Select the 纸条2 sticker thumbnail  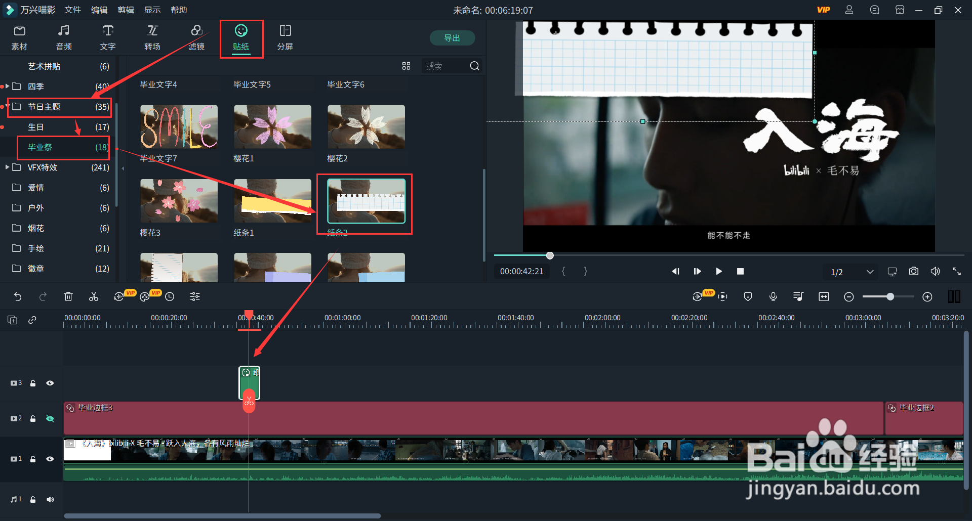(x=366, y=201)
